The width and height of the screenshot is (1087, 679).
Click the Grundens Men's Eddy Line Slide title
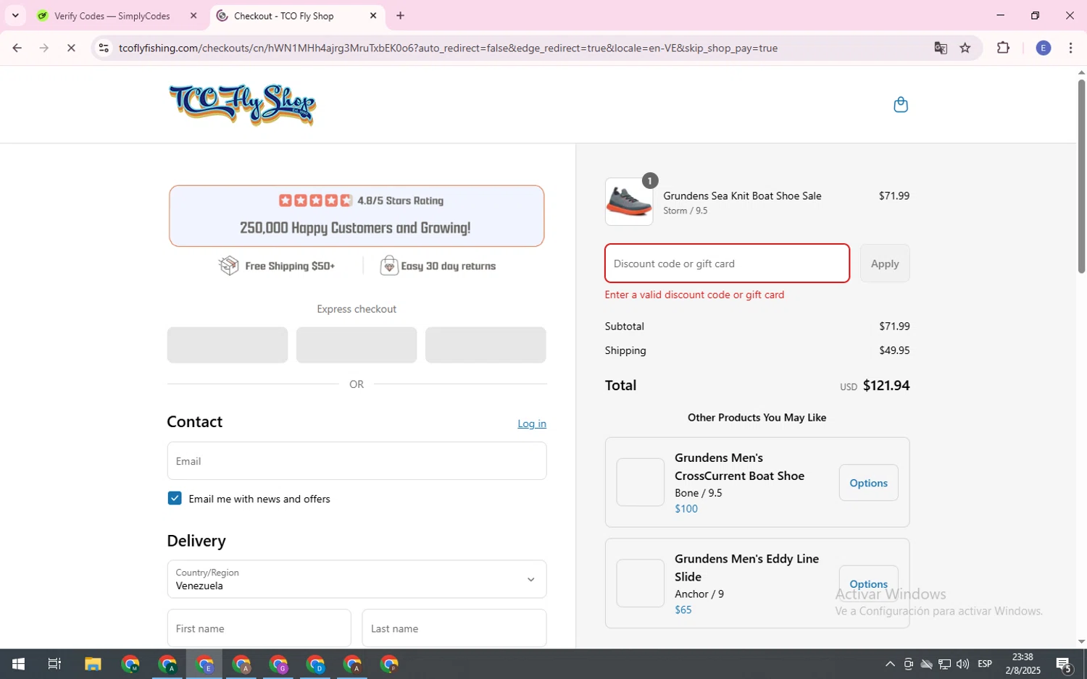746,568
